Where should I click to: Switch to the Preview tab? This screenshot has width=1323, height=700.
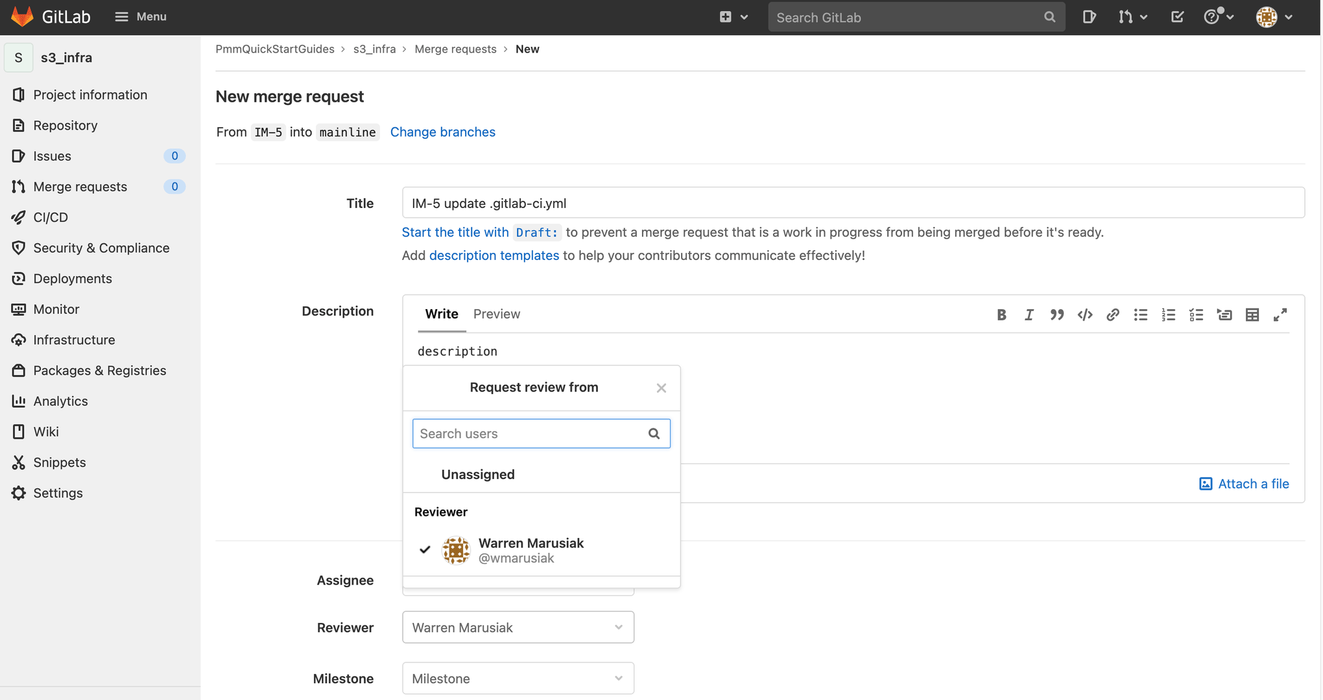(496, 313)
